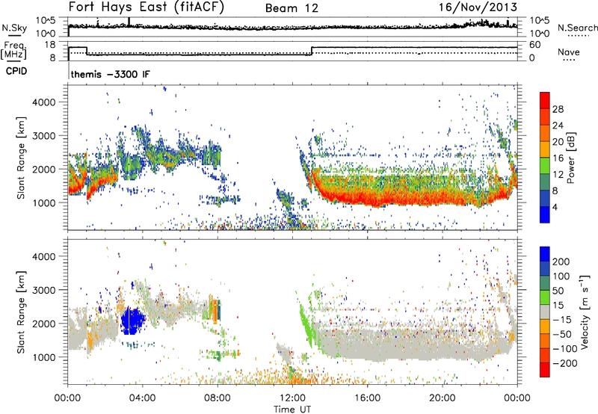Select the "100" label on Velocity color bar
598x414 pixels.
[x=561, y=276]
